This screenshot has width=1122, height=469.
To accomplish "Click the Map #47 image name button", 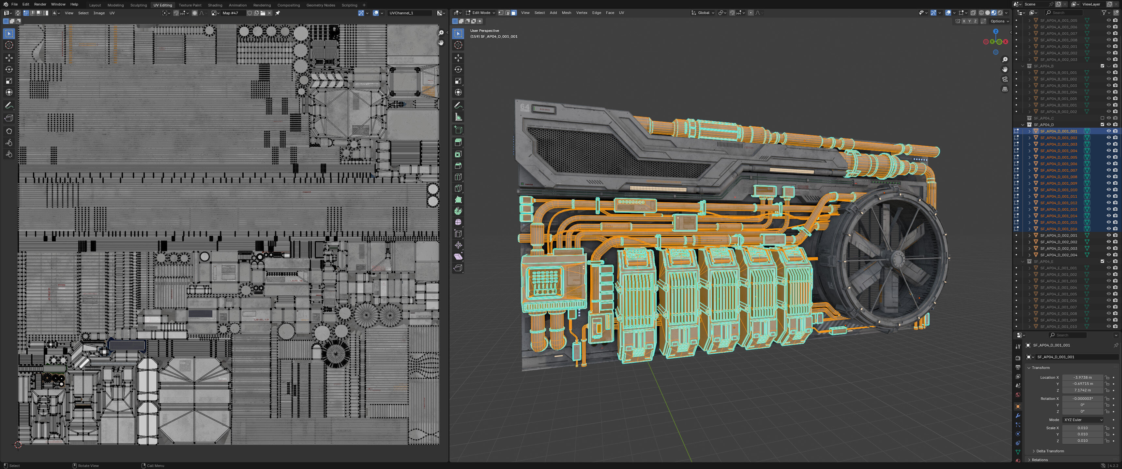I will [x=233, y=13].
